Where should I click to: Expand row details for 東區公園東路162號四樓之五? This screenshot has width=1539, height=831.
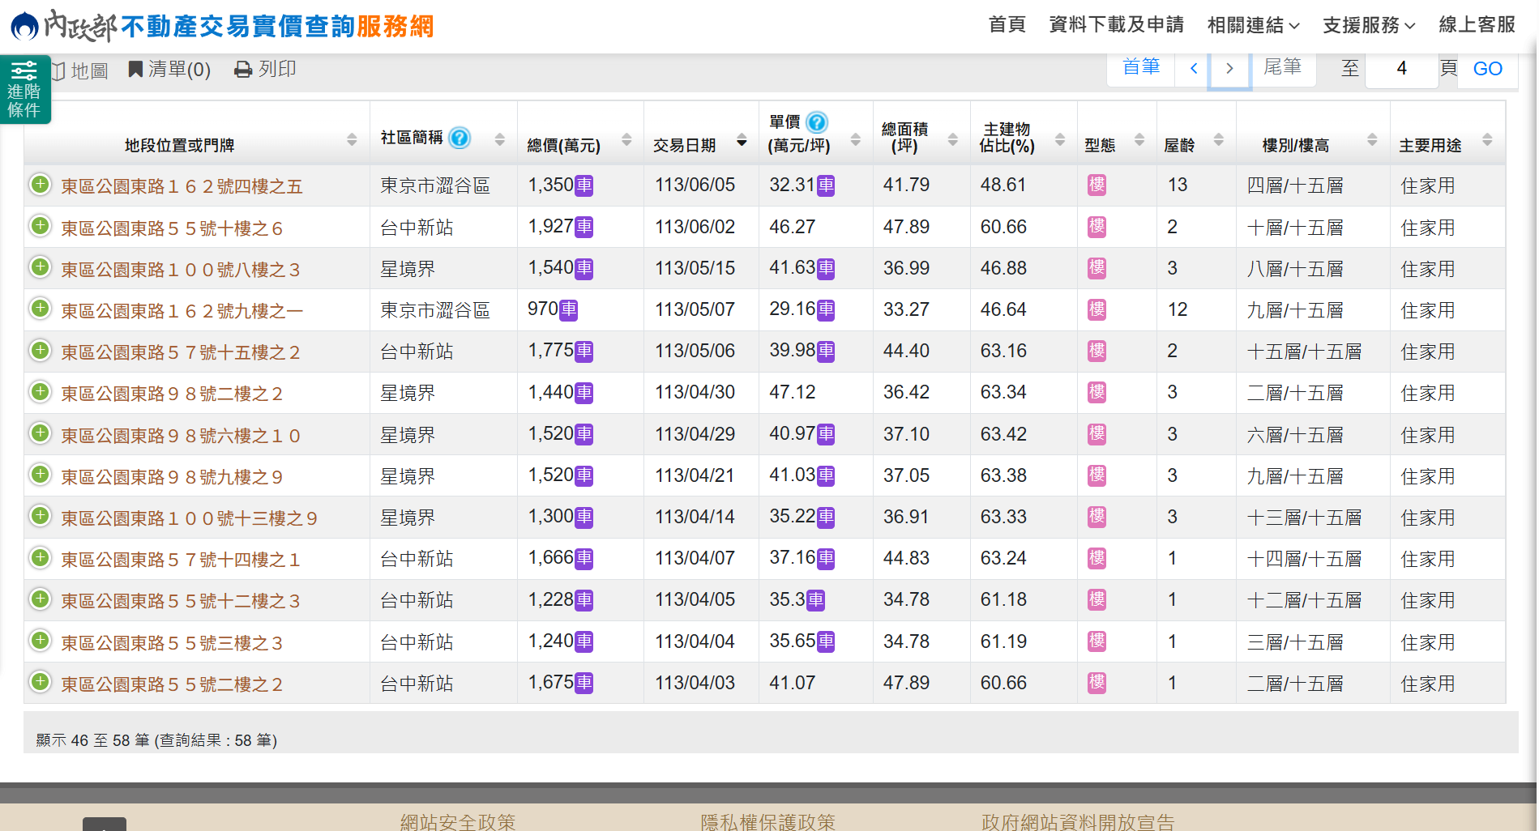40,185
